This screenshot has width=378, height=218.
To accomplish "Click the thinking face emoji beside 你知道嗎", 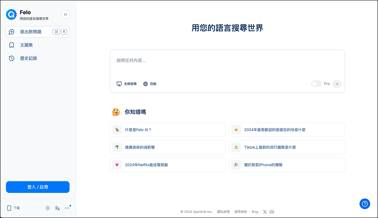I will point(116,112).
